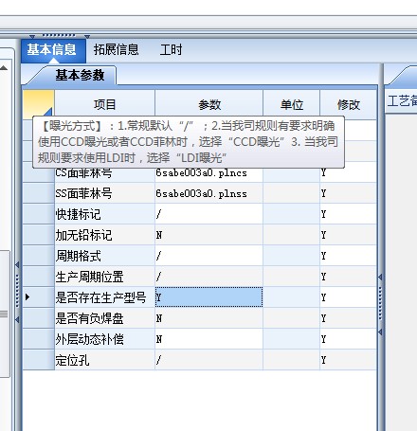Select the SS面菲林号 item cell
This screenshot has height=431, width=417.
tap(104, 193)
